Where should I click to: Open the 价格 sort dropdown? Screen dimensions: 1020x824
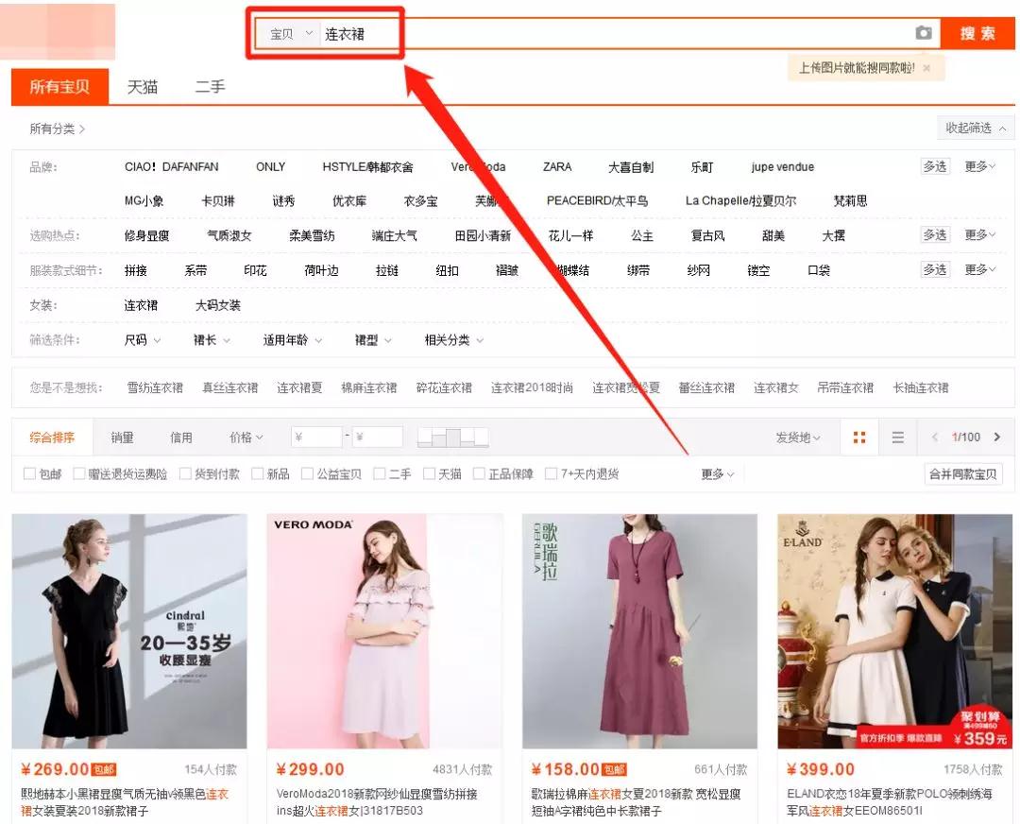coord(246,438)
